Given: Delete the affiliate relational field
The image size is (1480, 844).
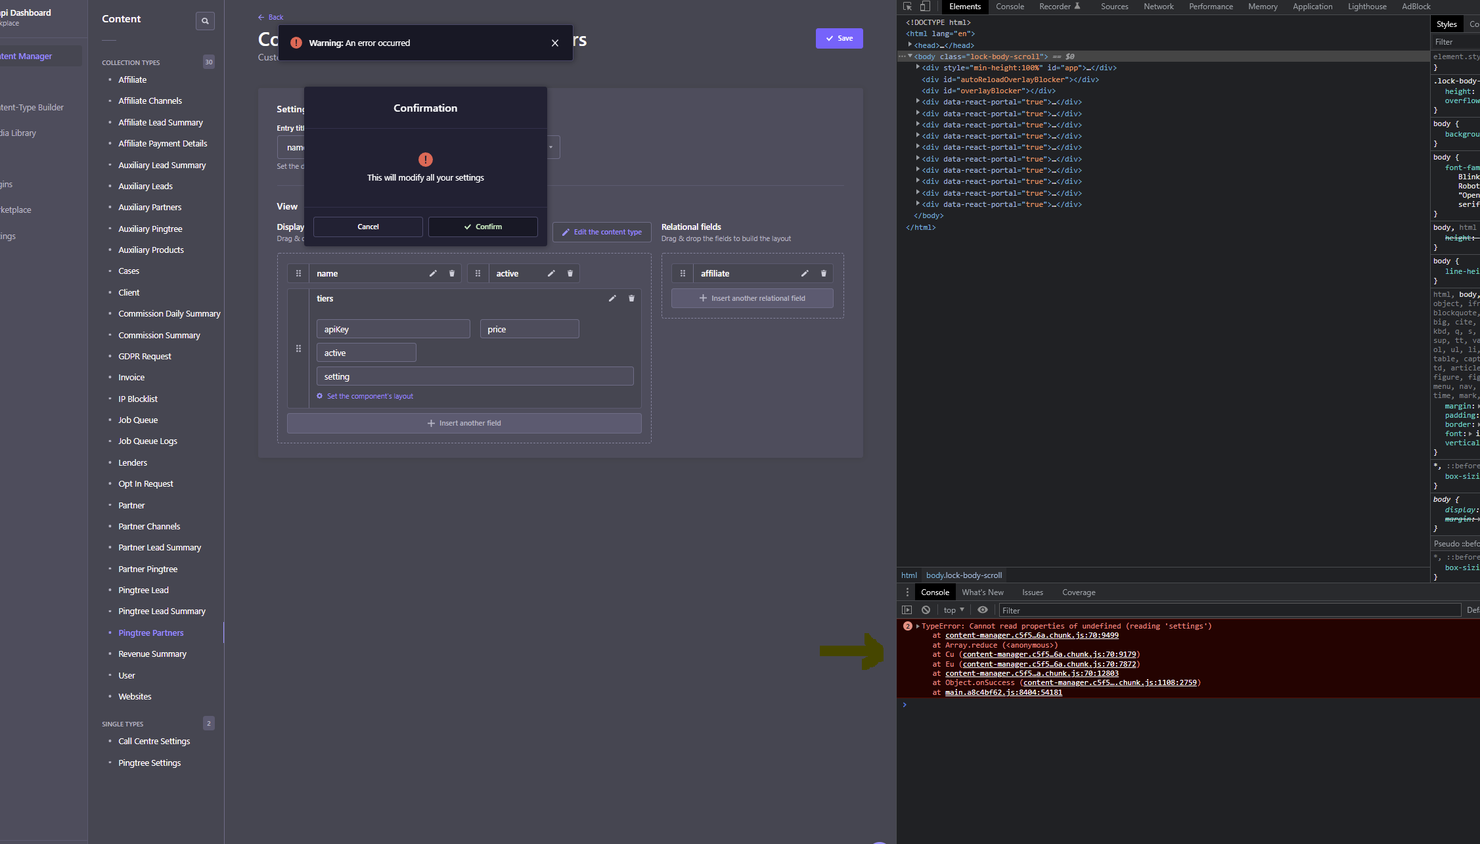Looking at the screenshot, I should (824, 274).
